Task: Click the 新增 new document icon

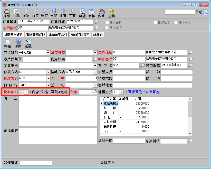Action: (8, 44)
